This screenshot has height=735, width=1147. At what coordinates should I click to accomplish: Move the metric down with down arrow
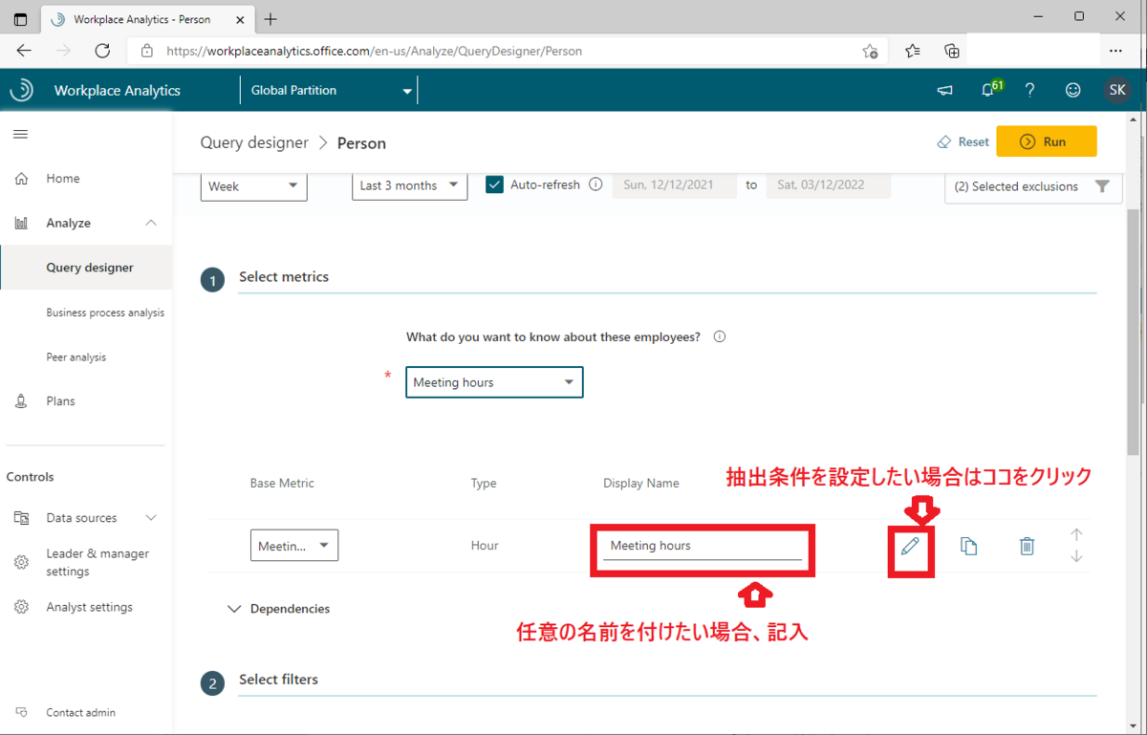click(1076, 556)
